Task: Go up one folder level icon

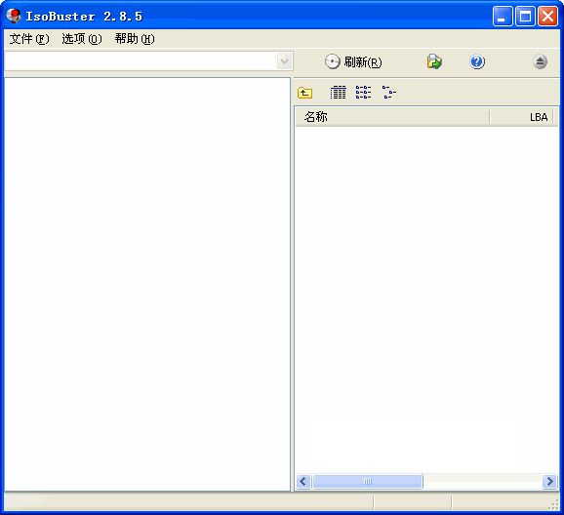Action: coord(305,93)
